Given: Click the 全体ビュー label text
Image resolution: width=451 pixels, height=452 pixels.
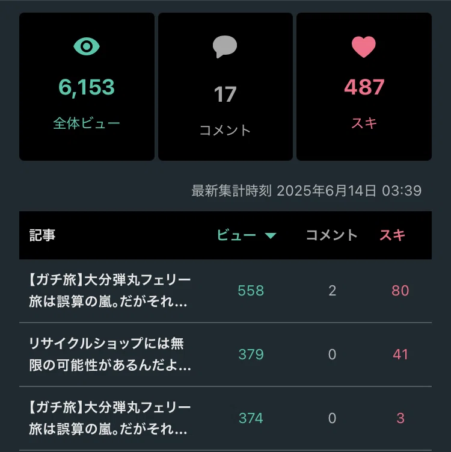Looking at the screenshot, I should (x=87, y=123).
